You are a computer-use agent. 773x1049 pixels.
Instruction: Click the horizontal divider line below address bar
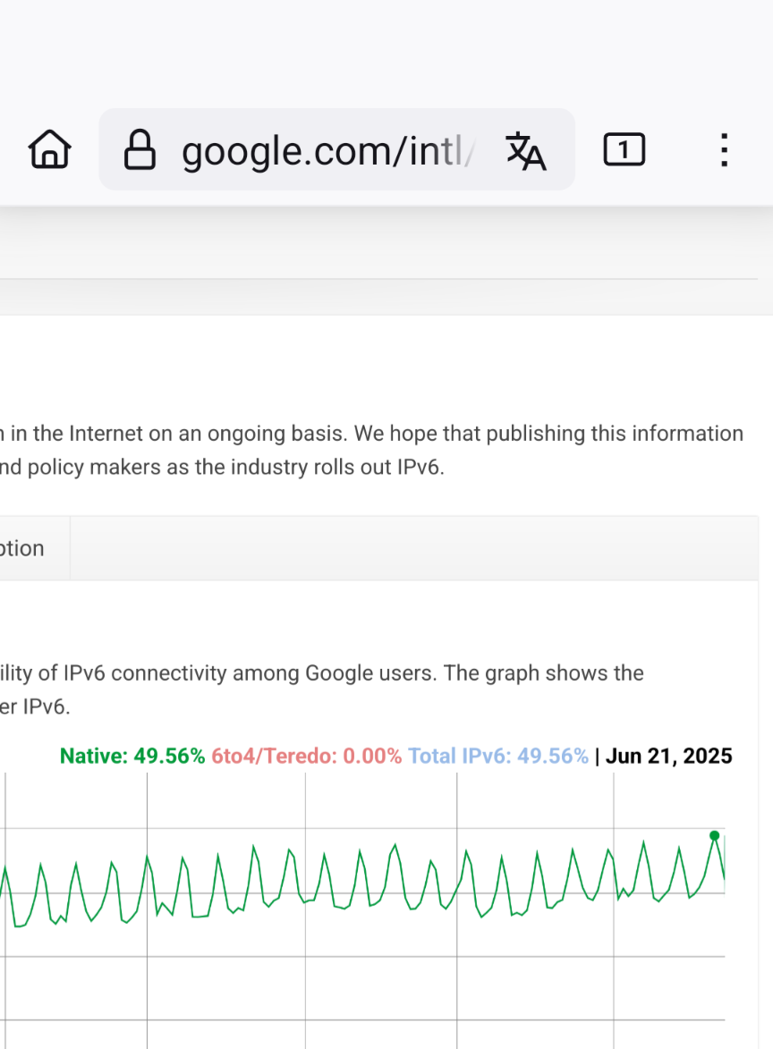click(378, 278)
